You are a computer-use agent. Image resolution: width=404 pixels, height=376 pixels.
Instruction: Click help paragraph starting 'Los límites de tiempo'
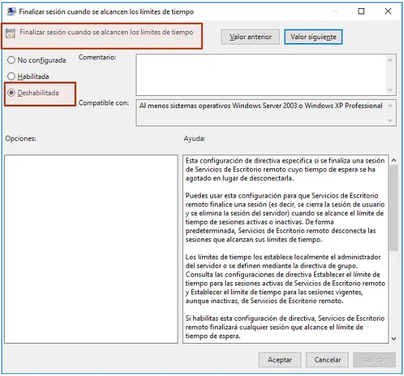[285, 279]
